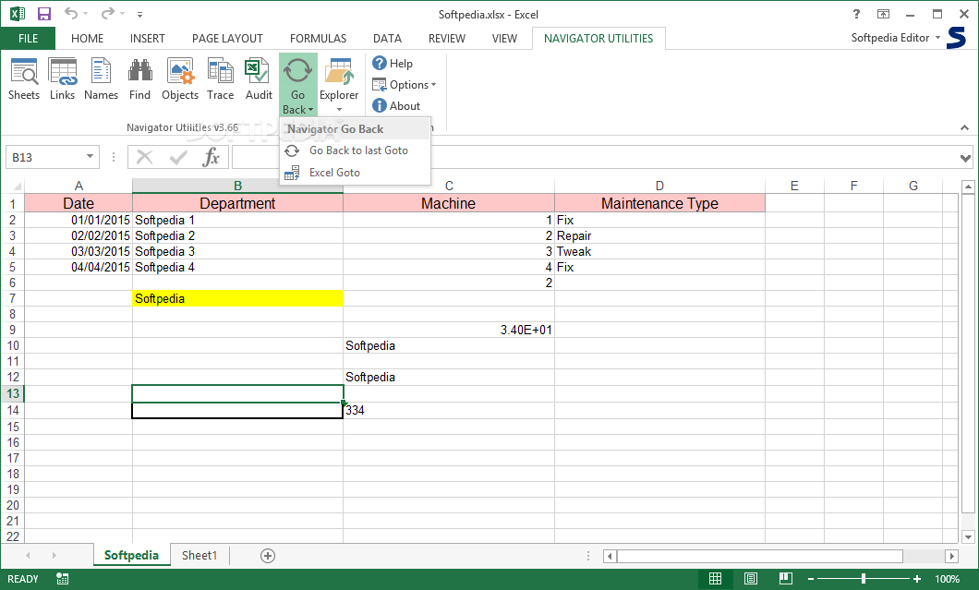Viewport: 979px width, 590px height.
Task: Expand the Options dropdown
Action: pyautogui.click(x=404, y=84)
